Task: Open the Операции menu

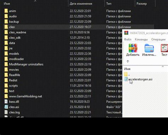Action: click(158, 39)
